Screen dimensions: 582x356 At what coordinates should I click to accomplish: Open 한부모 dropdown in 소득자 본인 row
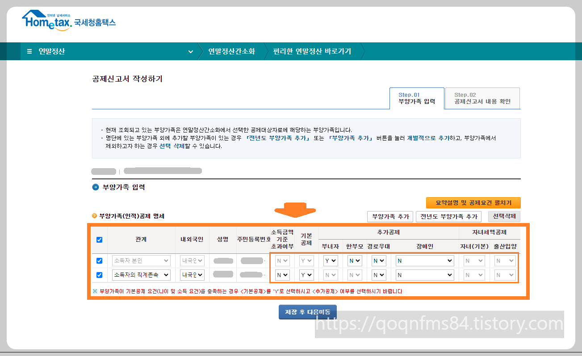point(355,261)
